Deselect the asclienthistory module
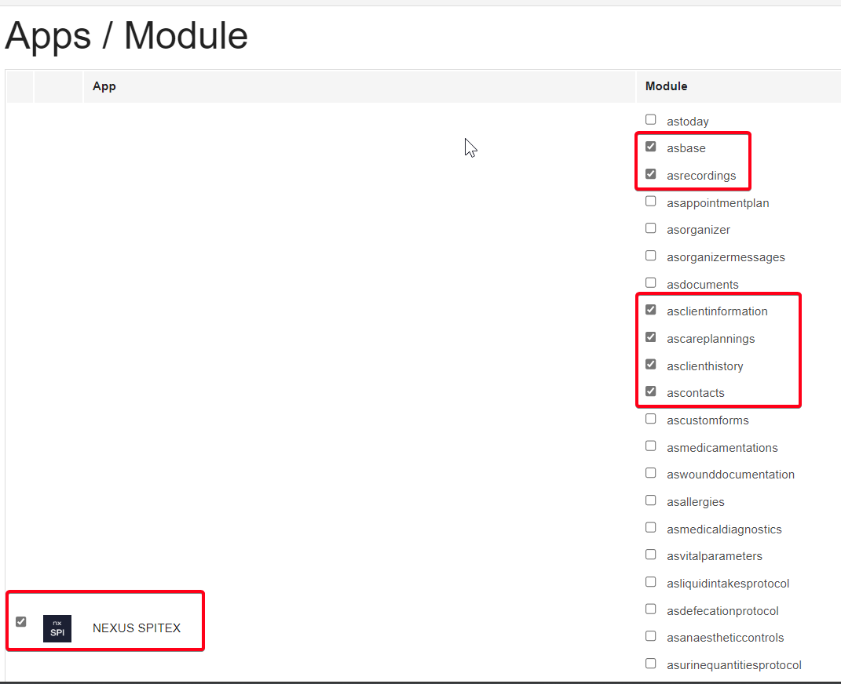841x684 pixels. point(650,365)
